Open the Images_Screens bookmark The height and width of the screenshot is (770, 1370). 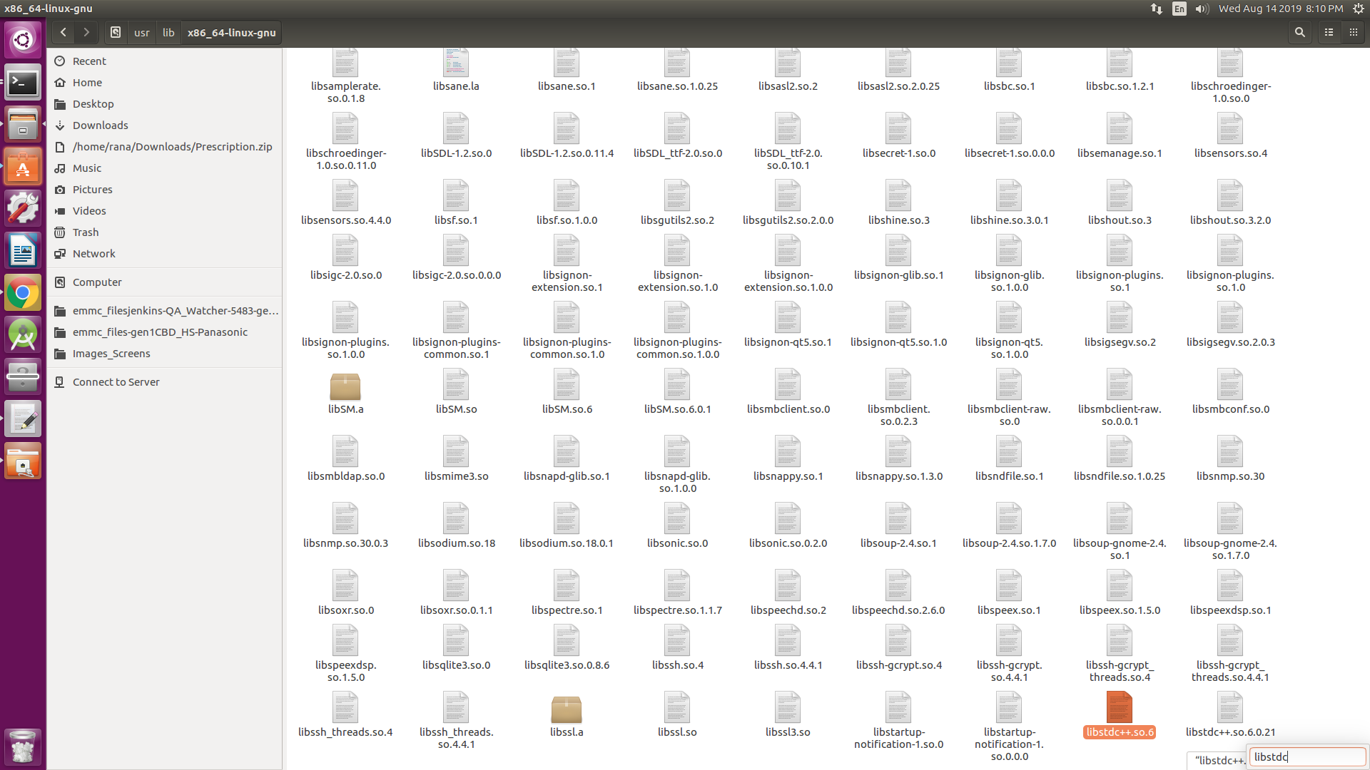111,354
